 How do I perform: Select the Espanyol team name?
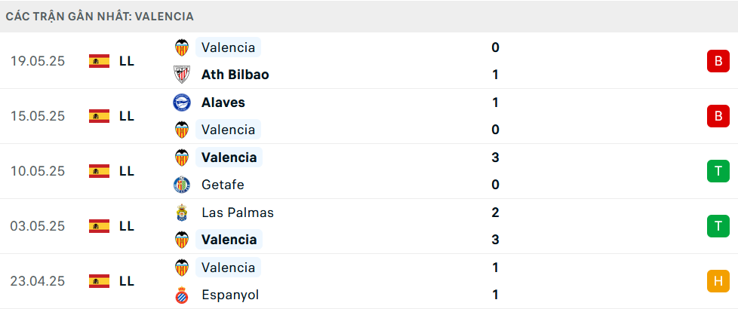pyautogui.click(x=230, y=295)
